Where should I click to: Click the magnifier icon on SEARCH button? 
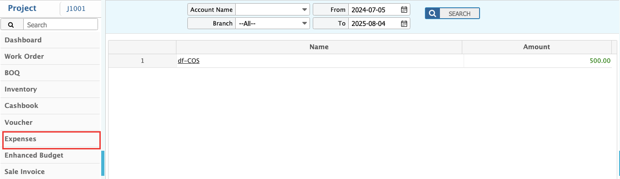tap(432, 14)
